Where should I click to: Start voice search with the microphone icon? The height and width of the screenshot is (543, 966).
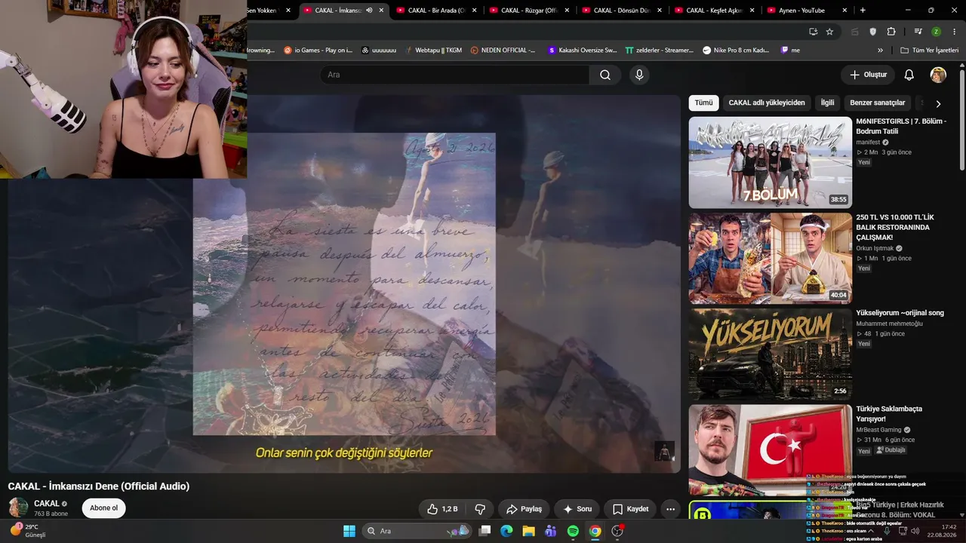click(639, 75)
